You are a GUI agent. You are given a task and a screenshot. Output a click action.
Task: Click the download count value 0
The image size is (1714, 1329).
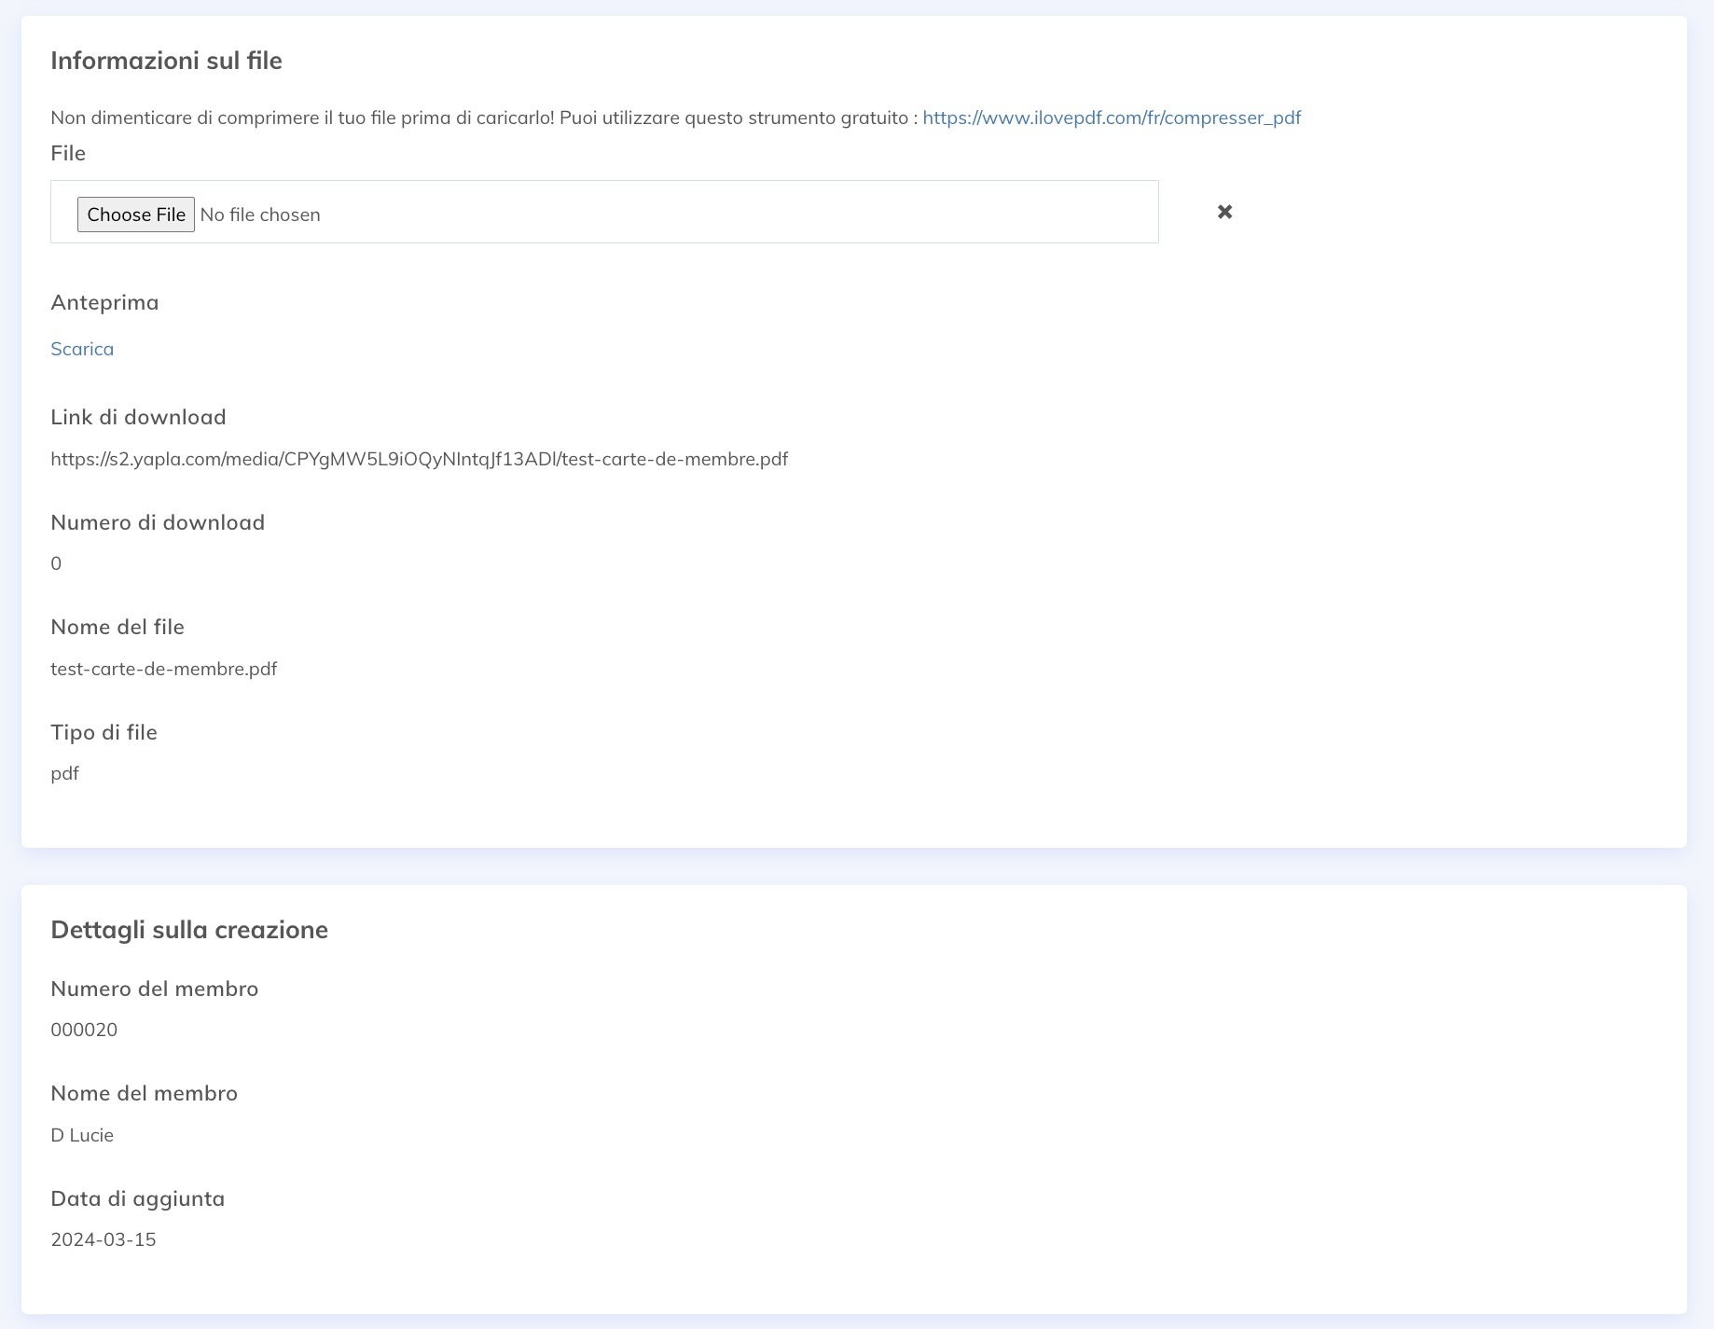point(56,563)
